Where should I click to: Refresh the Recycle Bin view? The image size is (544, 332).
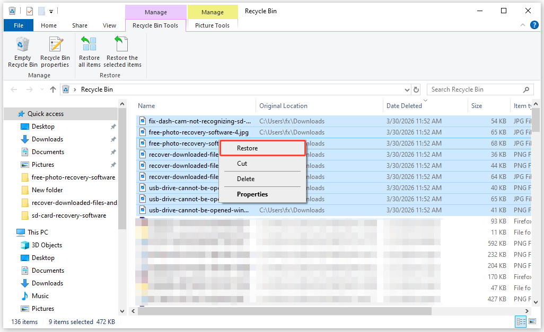pos(416,89)
